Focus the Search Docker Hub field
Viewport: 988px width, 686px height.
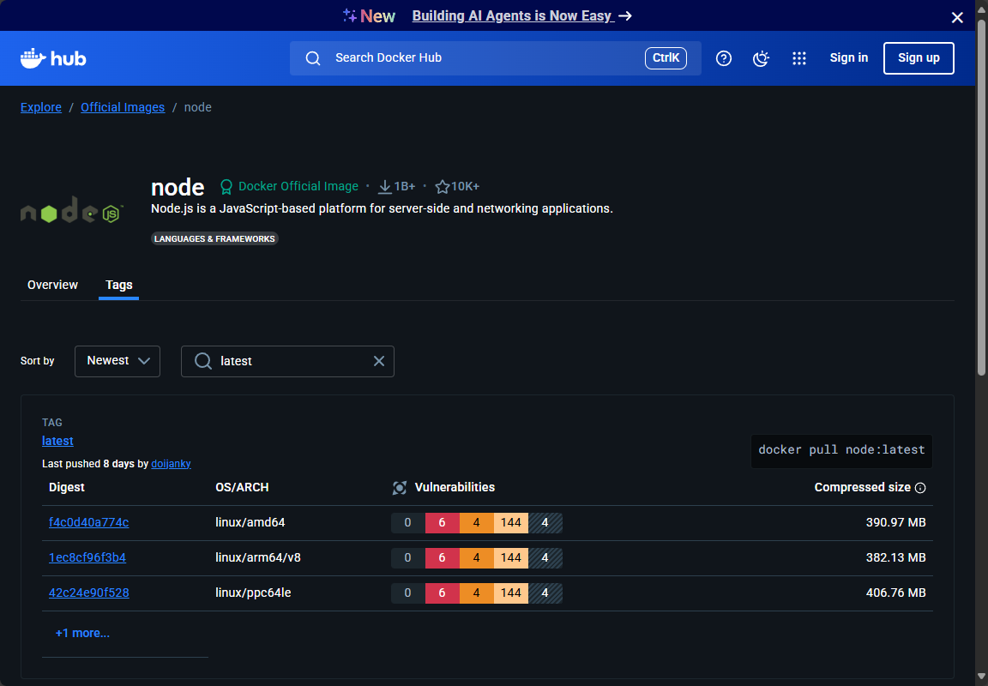[495, 58]
